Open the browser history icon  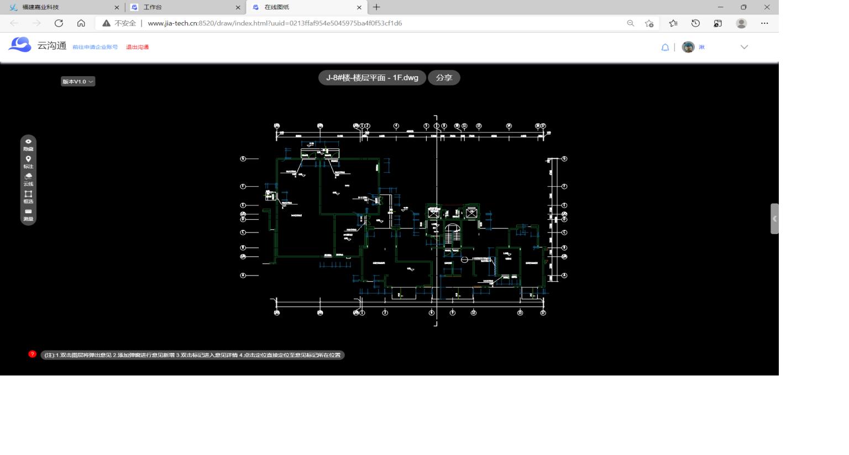(x=695, y=23)
